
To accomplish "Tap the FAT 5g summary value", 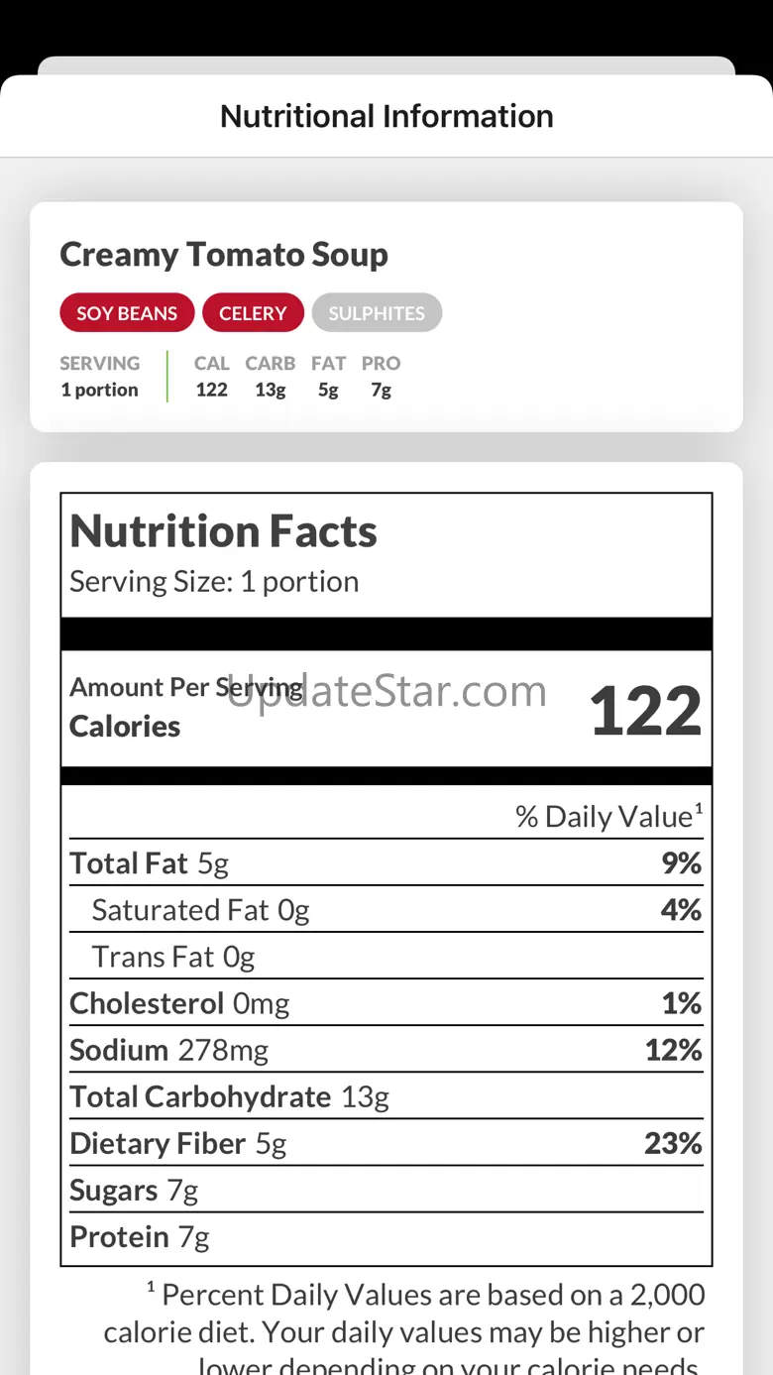I will coord(328,377).
